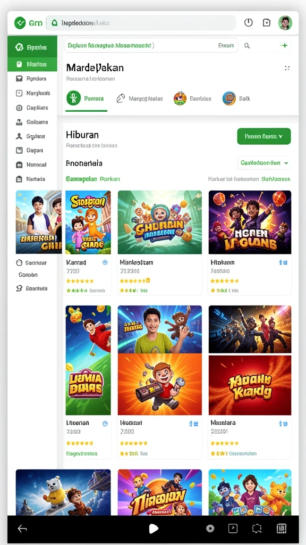Open the Lifuenan game thumbnail

pos(88,360)
